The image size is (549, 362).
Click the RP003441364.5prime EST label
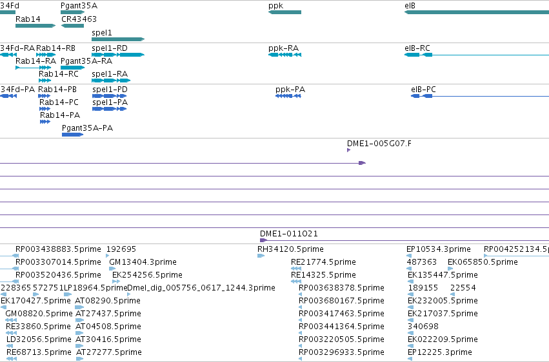(x=341, y=327)
